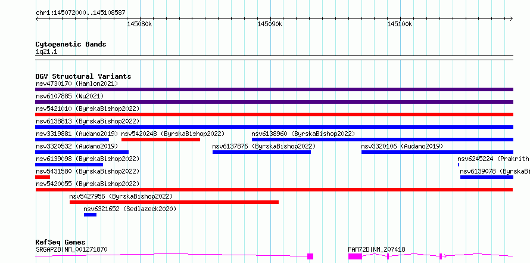Click the nsv4730170 (Hanlon2021) variant label

pyautogui.click(x=77, y=83)
